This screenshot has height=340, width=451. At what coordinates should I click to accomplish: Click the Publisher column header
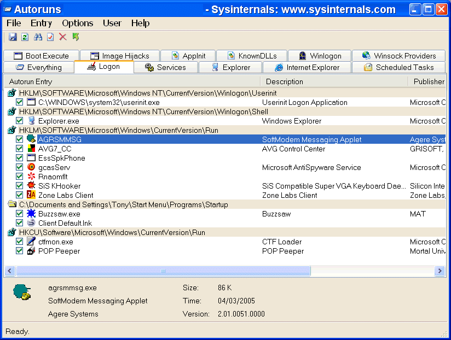click(427, 81)
